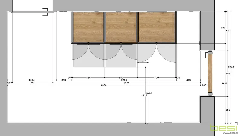242x136 pixels.
Task: Select the 817 dimension value
Action: coord(228,31)
